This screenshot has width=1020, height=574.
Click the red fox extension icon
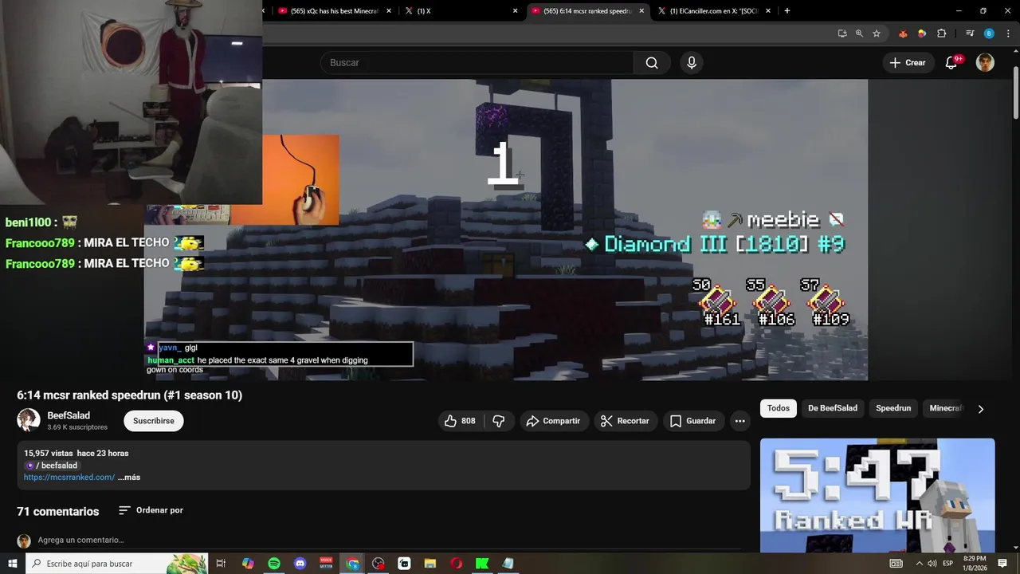903,33
